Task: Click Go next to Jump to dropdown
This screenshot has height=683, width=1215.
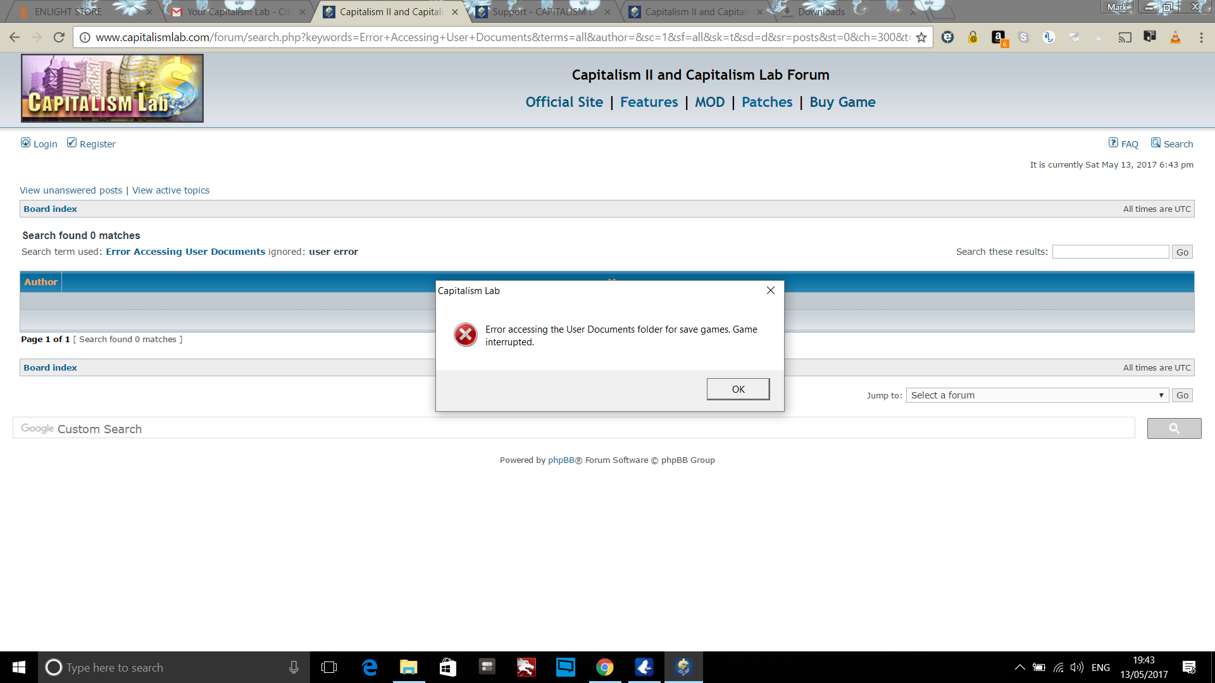Action: coord(1182,395)
